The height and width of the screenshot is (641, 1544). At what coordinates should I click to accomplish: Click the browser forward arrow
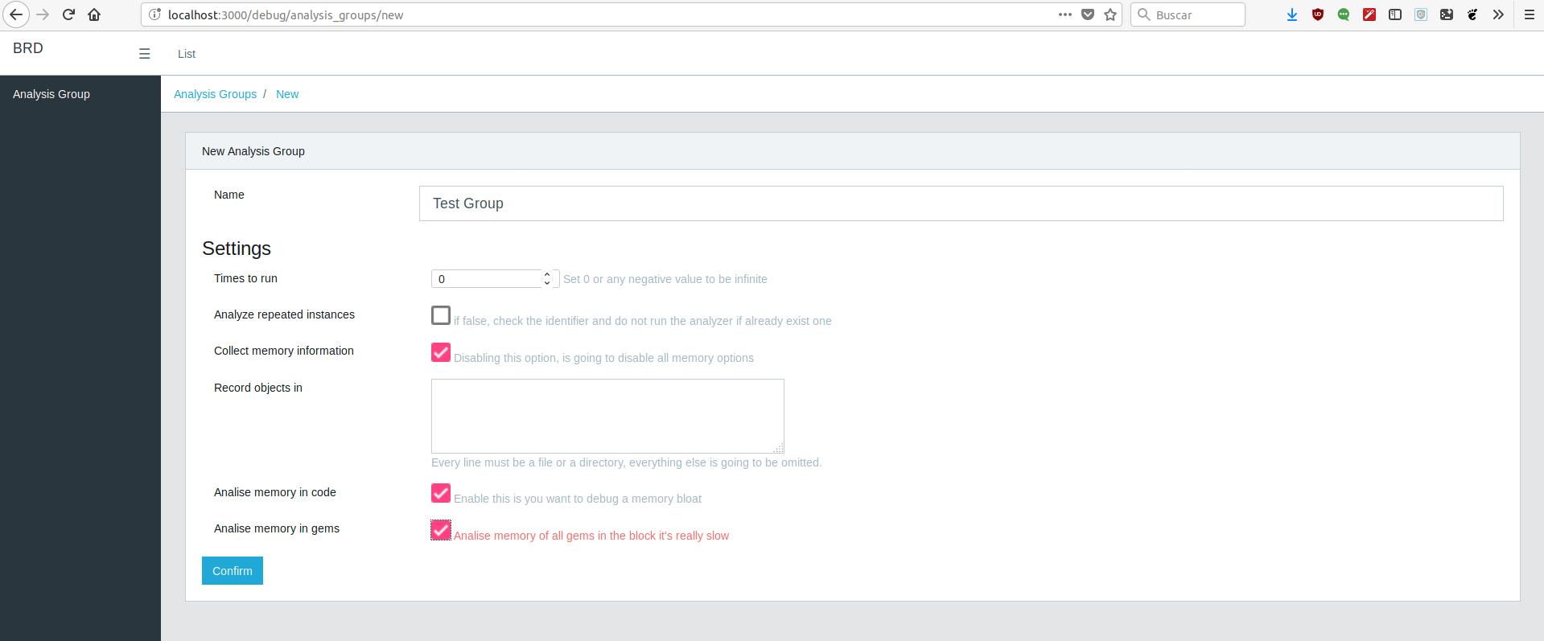click(x=43, y=14)
